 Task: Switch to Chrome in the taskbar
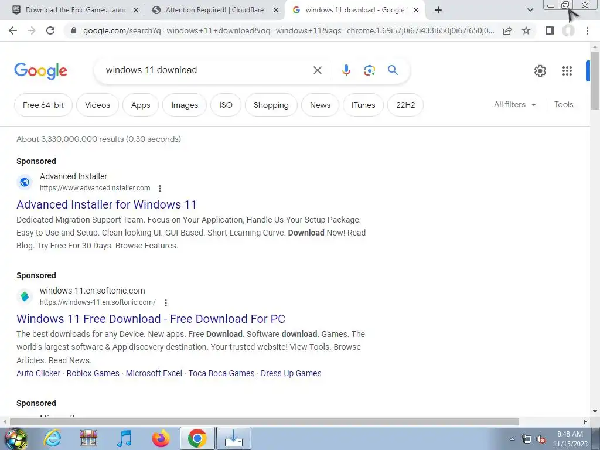tap(197, 438)
